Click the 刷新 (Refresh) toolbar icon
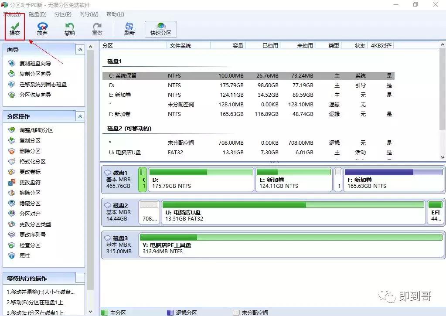Image resolution: width=446 pixels, height=316 pixels. pyautogui.click(x=129, y=29)
